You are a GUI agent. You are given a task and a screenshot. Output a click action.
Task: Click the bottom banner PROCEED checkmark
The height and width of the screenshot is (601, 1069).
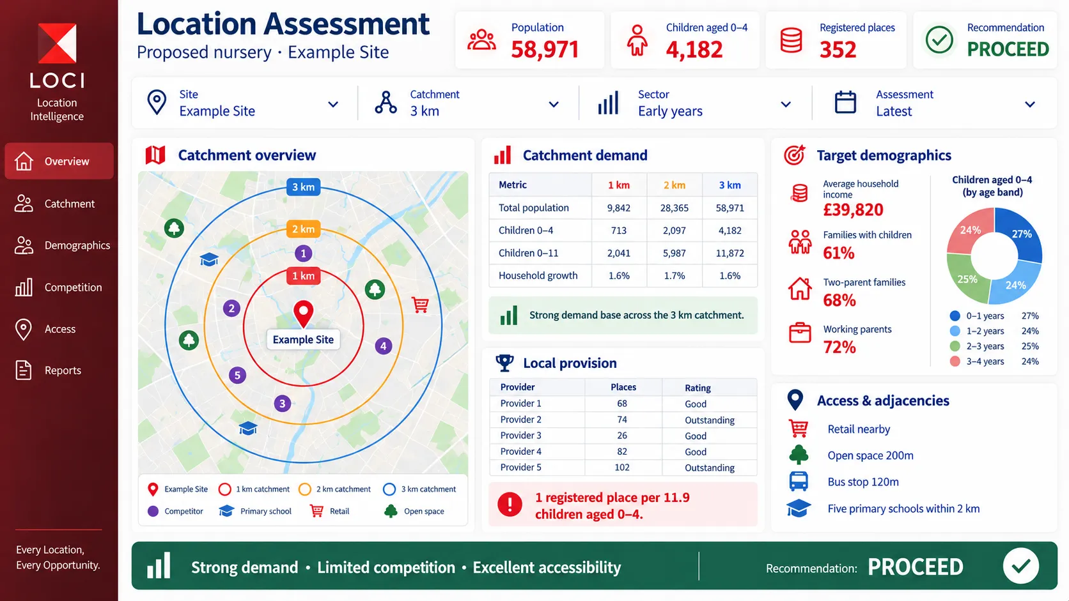tap(1020, 566)
